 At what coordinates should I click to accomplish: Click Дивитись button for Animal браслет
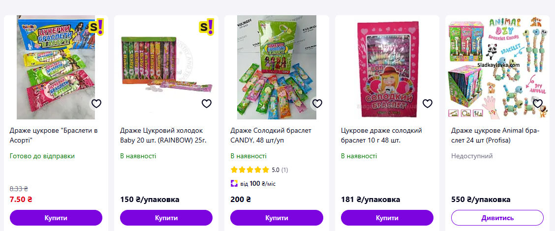point(497,218)
